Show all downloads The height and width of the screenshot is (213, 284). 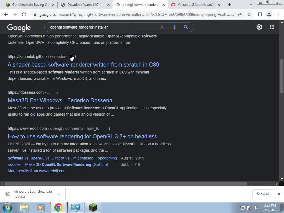[263, 194]
